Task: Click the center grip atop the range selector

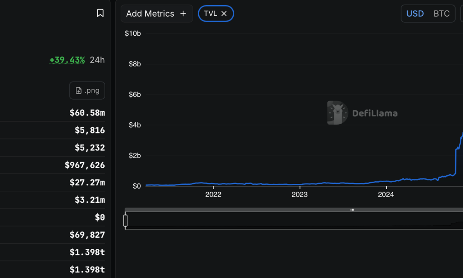Action: click(x=352, y=210)
